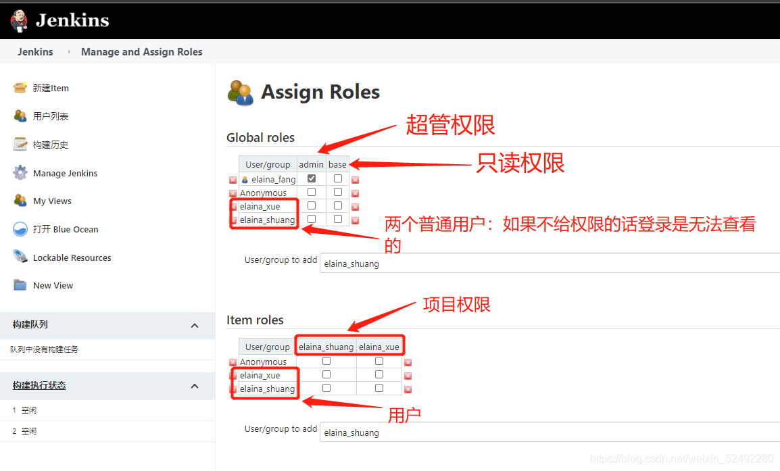780x471 pixels.
Task: Open 用户列表 in sidebar
Action: [50, 116]
